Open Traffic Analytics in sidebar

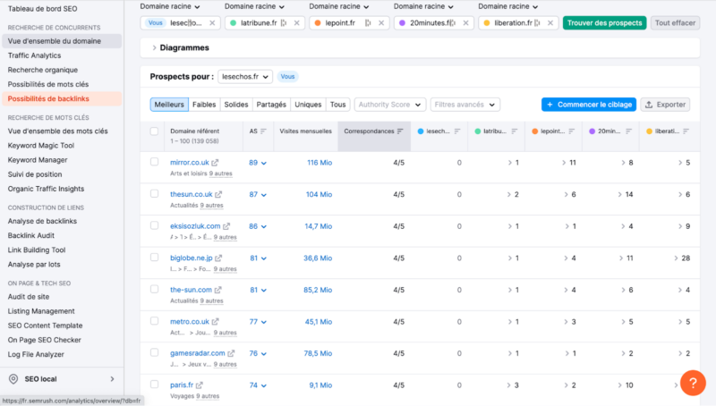[x=34, y=55]
